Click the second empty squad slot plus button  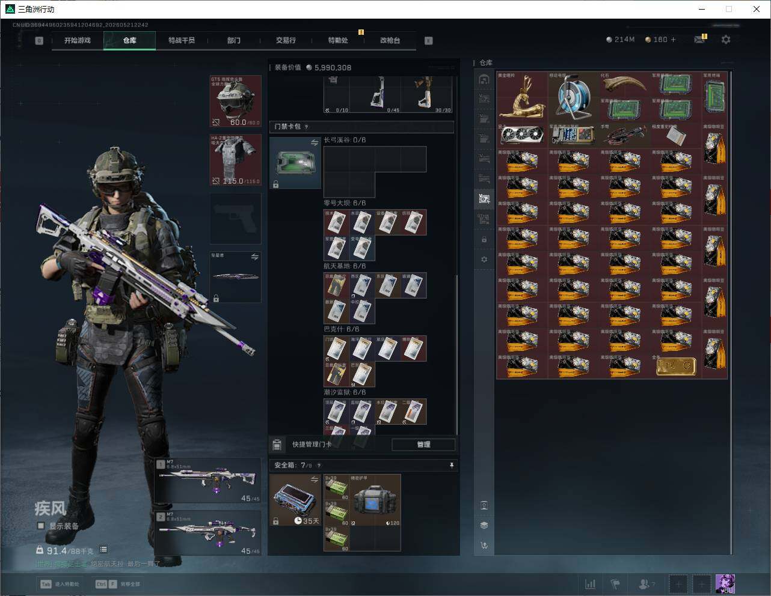702,584
